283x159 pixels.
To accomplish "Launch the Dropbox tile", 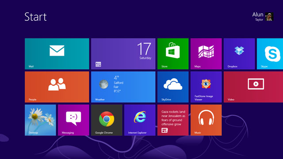I will pyautogui.click(x=239, y=54).
